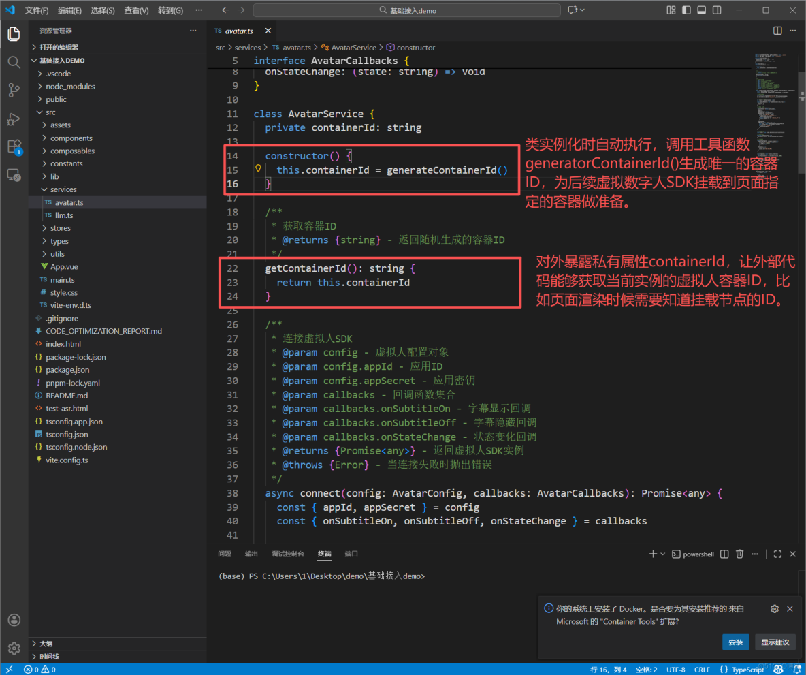Open the Search view in activity bar
The height and width of the screenshot is (675, 806).
(x=14, y=62)
